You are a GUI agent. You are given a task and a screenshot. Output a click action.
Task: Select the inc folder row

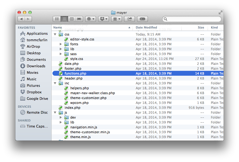pos(138,83)
